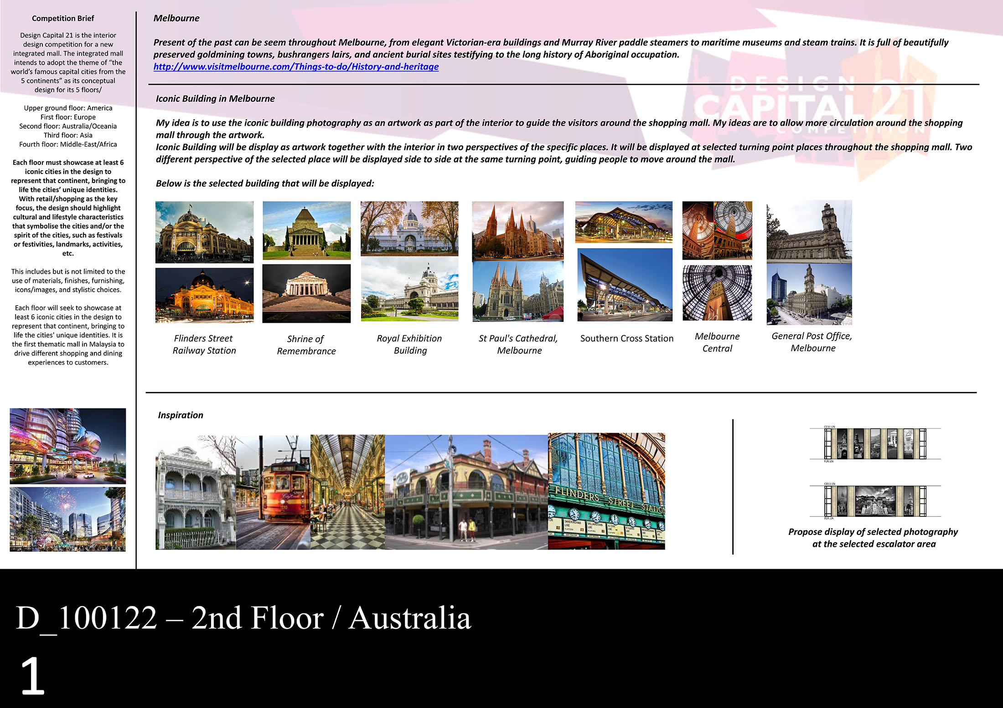1003x708 pixels.
Task: Select the mall fireworks rendering image
Action: [67, 519]
